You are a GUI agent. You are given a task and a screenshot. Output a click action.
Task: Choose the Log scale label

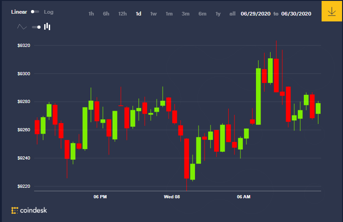tap(49, 12)
